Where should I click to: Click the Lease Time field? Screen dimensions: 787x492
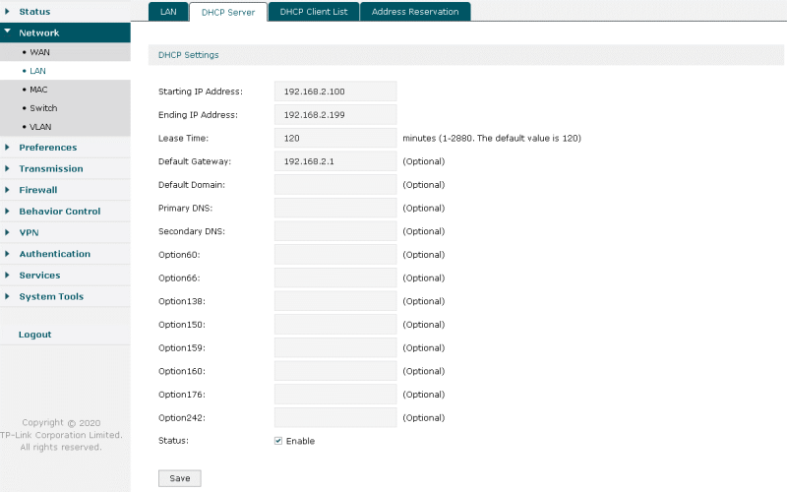[x=335, y=138]
